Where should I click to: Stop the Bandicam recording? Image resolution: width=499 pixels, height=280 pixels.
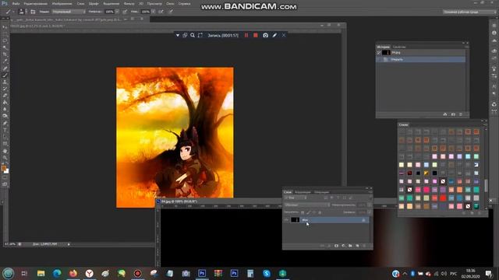256,35
